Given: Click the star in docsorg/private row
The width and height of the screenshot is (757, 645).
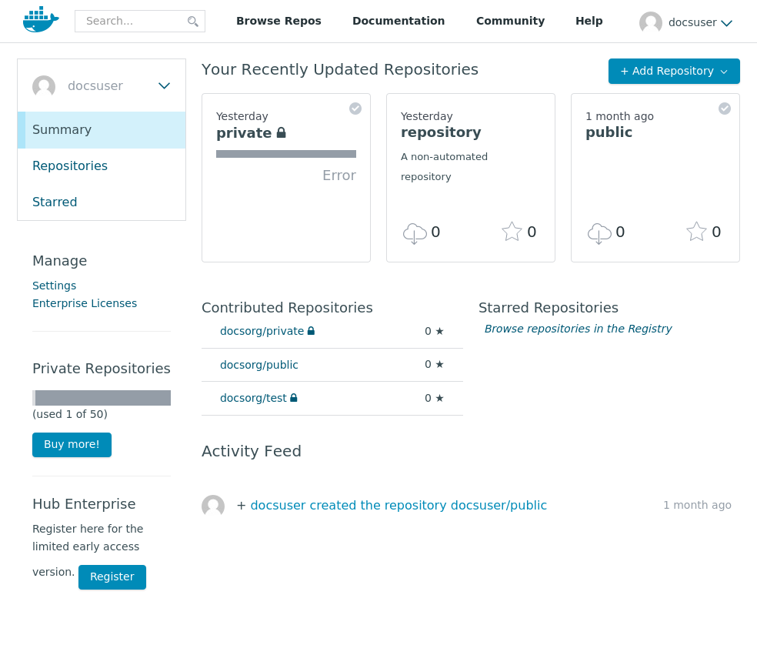Looking at the screenshot, I should [439, 331].
